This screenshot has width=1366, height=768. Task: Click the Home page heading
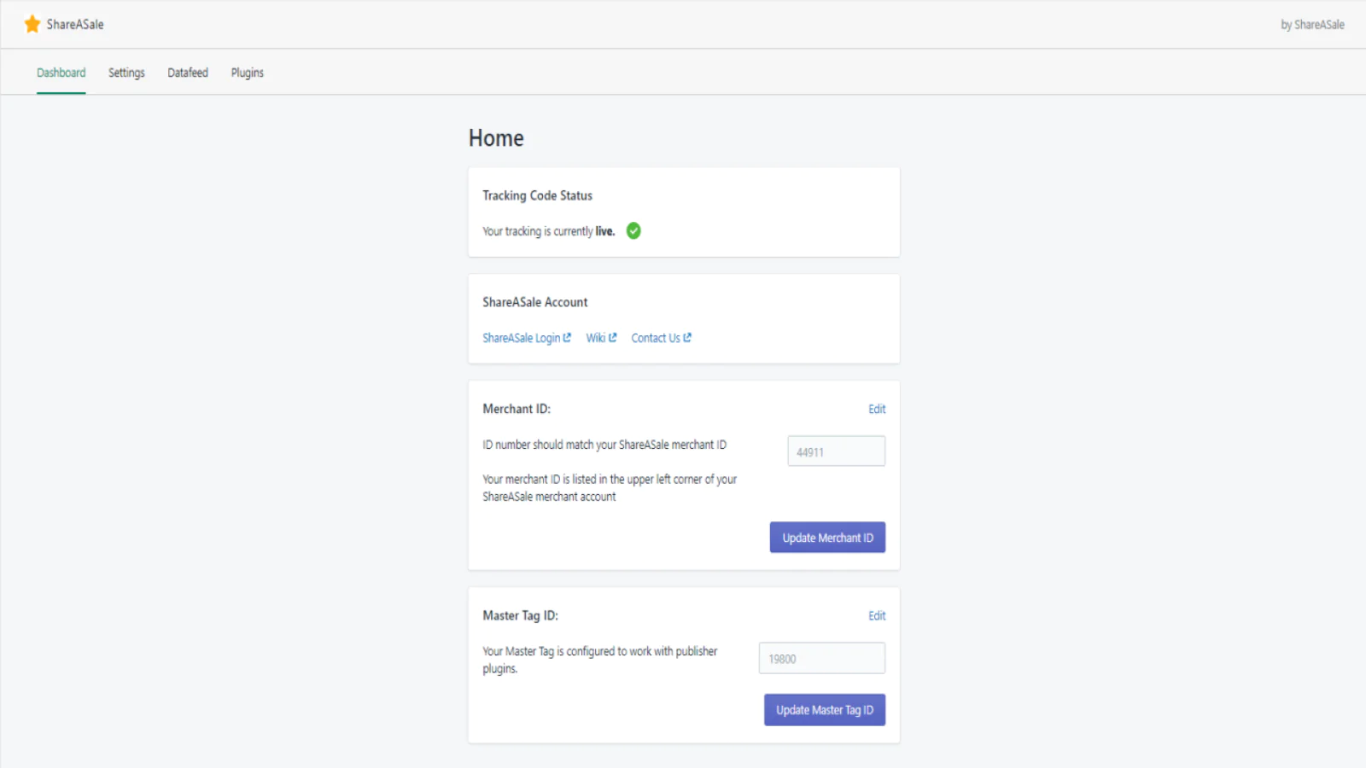[496, 138]
